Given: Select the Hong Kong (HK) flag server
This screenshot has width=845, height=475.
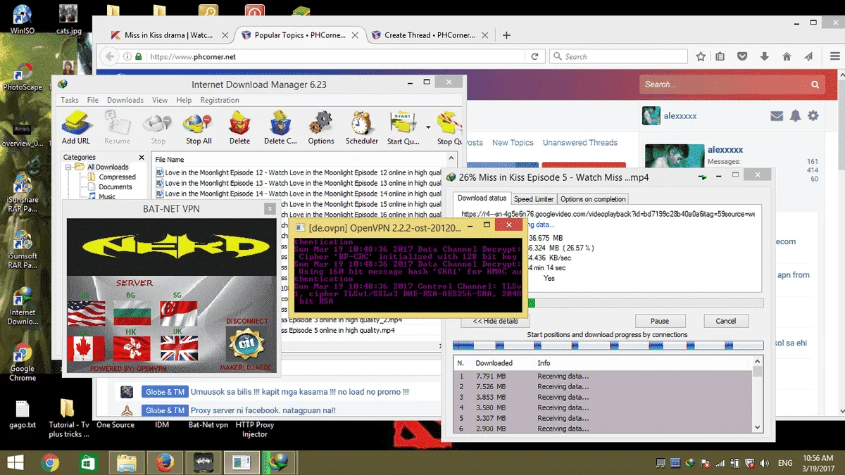Looking at the screenshot, I should (132, 348).
